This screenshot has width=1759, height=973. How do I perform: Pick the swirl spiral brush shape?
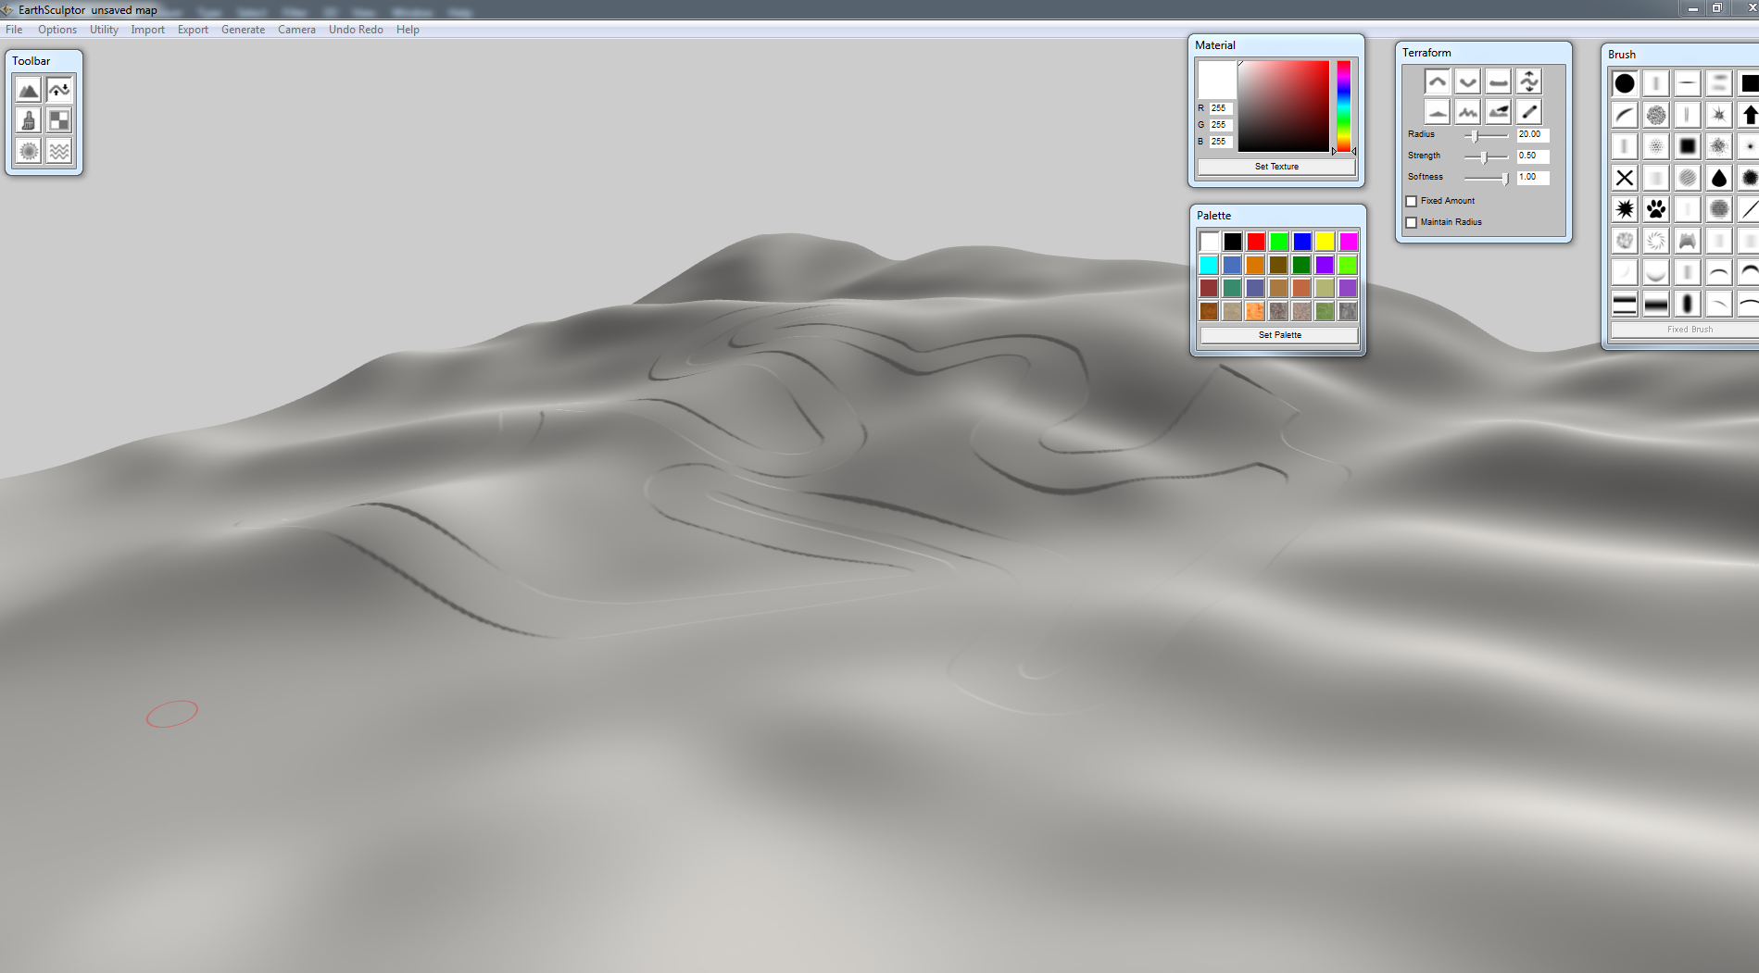[x=1656, y=242]
